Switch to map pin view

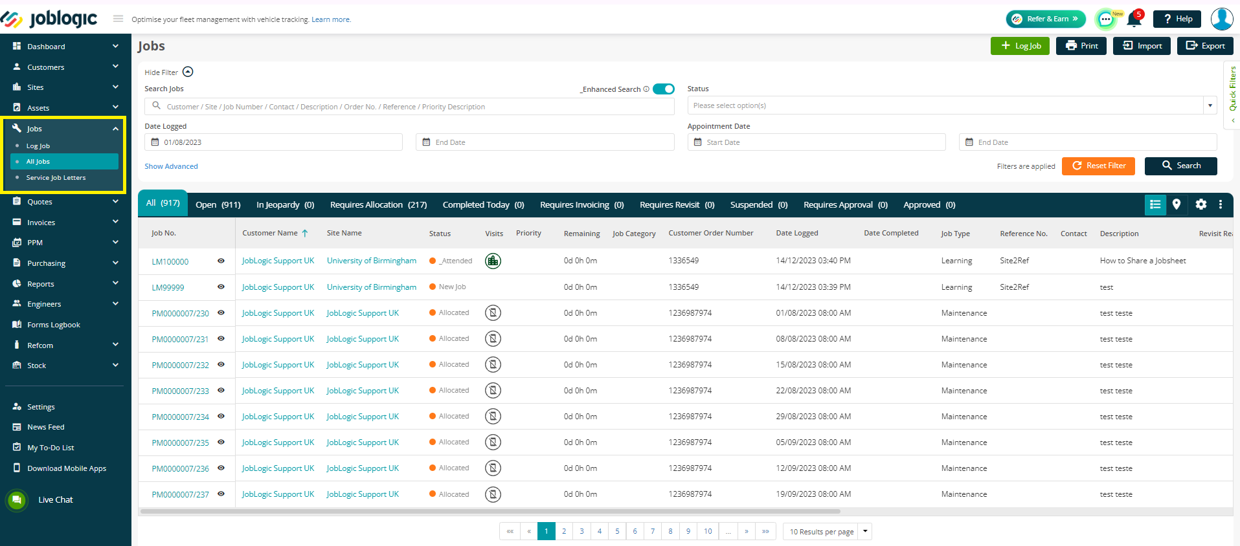(1177, 204)
